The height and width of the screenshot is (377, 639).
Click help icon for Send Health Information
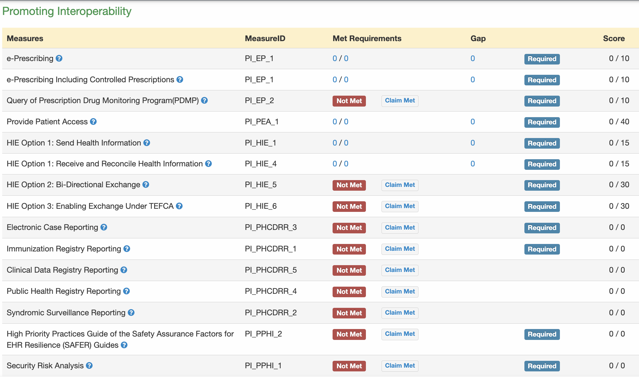[147, 143]
